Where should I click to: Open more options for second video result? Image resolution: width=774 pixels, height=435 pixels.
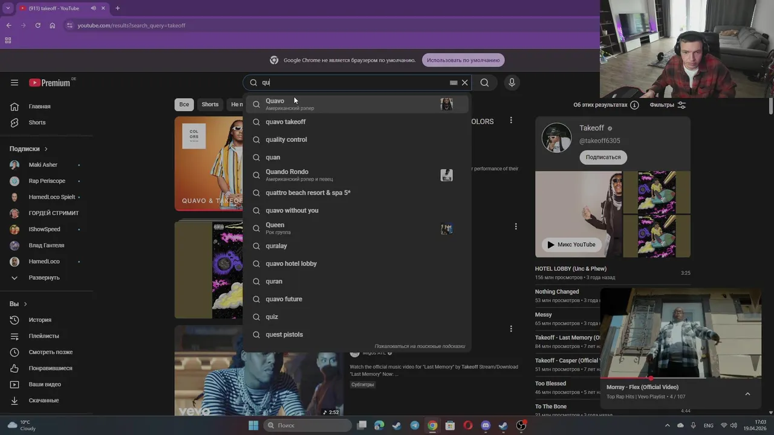pos(516,227)
